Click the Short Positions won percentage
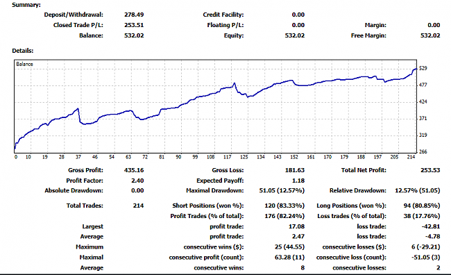451x275 pixels. coord(284,206)
